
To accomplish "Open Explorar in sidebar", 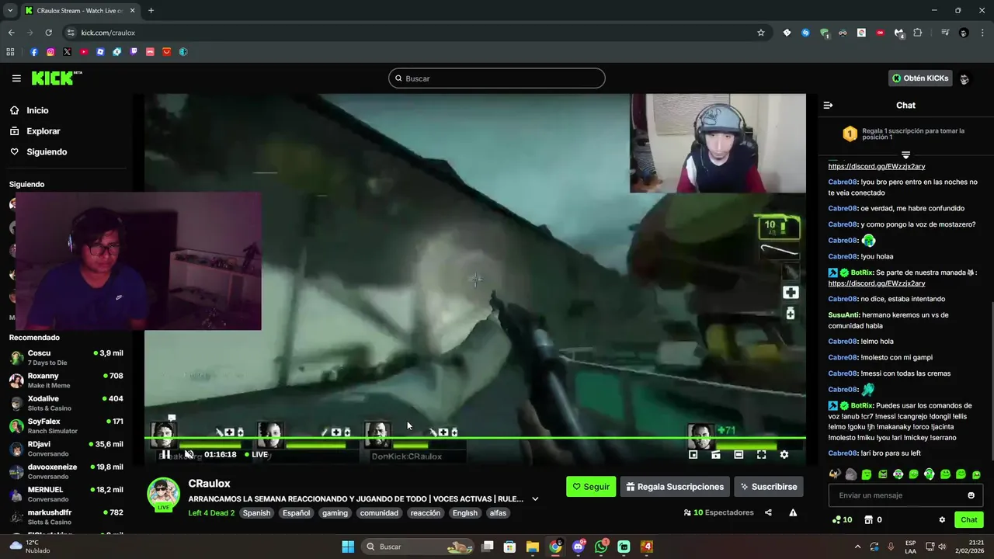I will point(43,131).
